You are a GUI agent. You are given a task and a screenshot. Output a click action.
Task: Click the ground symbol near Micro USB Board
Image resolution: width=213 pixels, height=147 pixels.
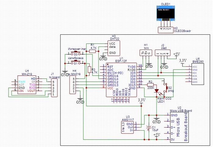pyautogui.click(x=157, y=121)
